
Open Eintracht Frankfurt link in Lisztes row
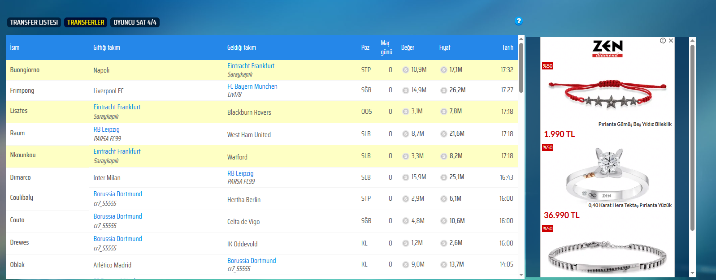coord(117,107)
